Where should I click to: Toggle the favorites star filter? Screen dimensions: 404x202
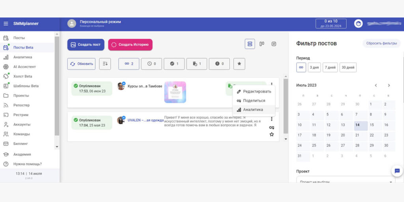(239, 64)
